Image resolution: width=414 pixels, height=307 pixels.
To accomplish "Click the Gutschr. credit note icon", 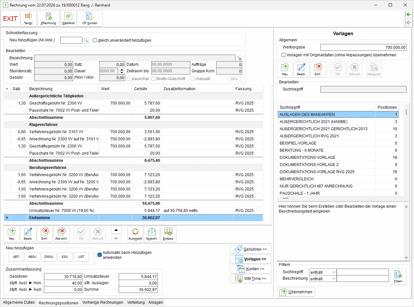I will pos(152,234).
